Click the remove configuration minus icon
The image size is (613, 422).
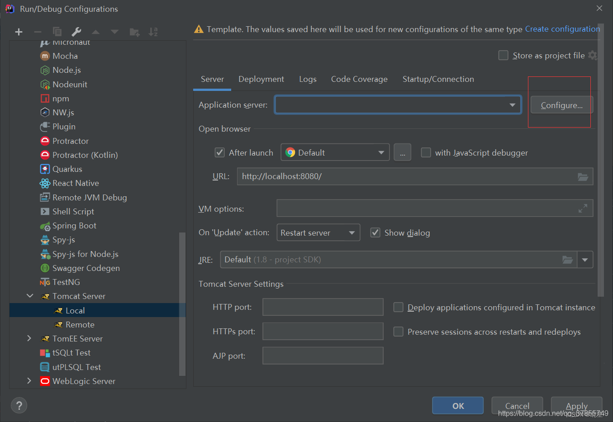click(38, 32)
